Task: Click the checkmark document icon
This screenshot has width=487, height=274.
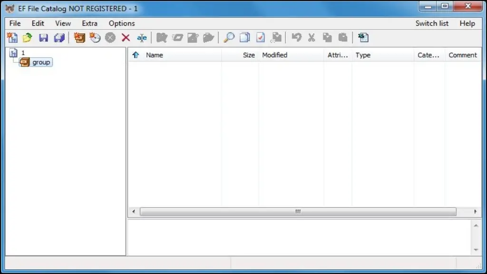Action: pos(260,38)
